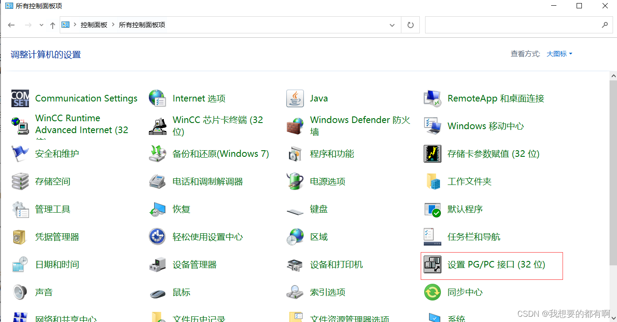
Task: Click the 设备管理器 label
Action: pos(195,264)
